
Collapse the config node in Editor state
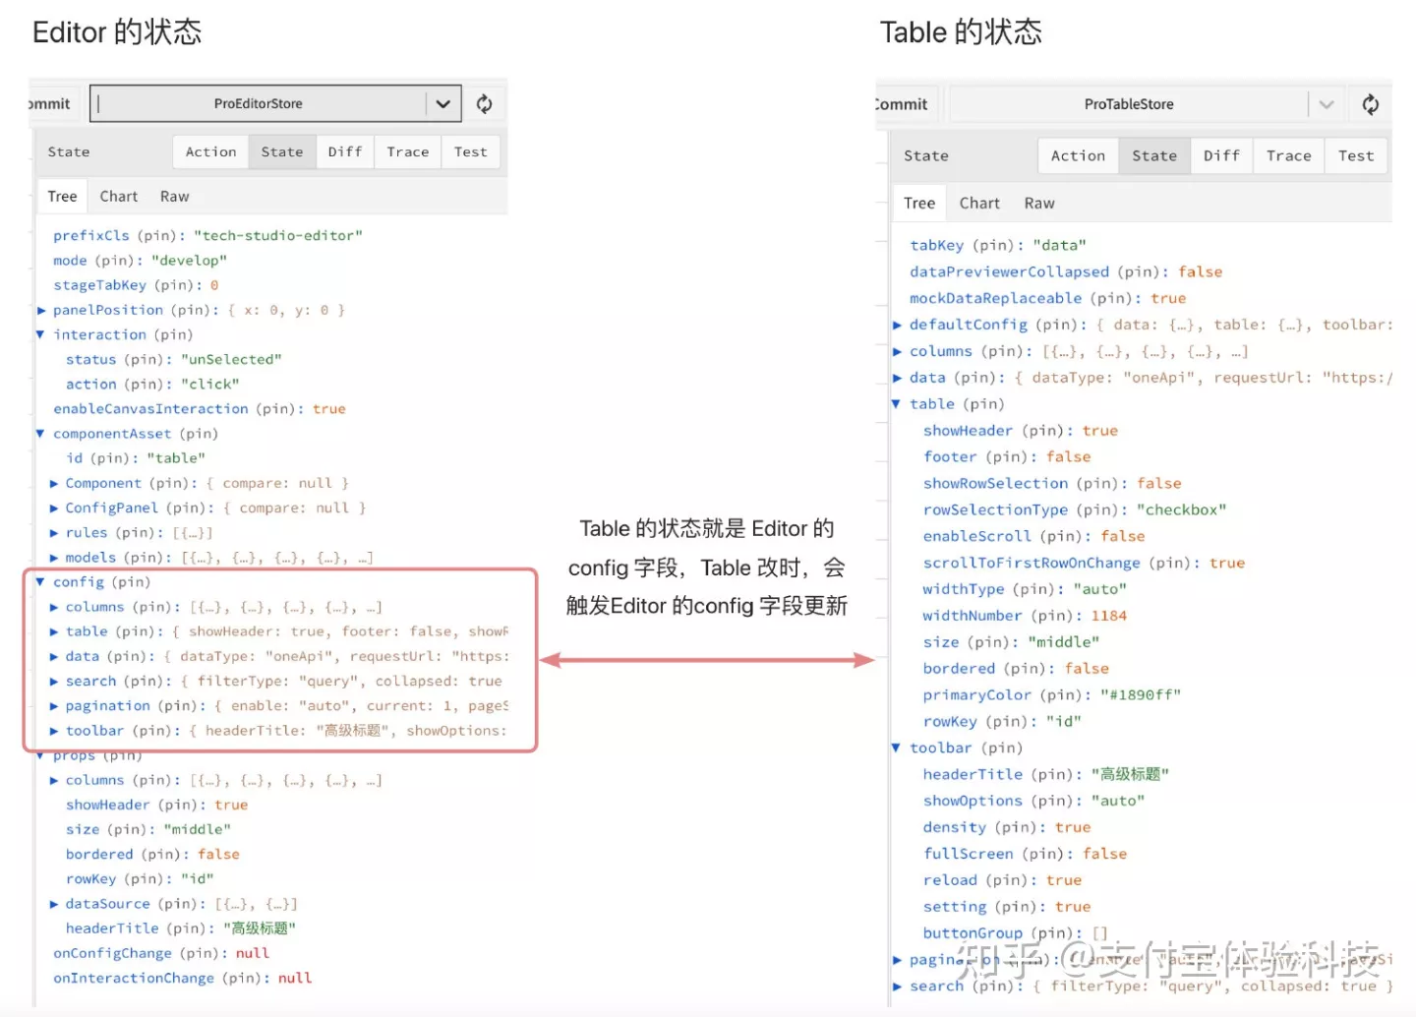click(x=41, y=582)
